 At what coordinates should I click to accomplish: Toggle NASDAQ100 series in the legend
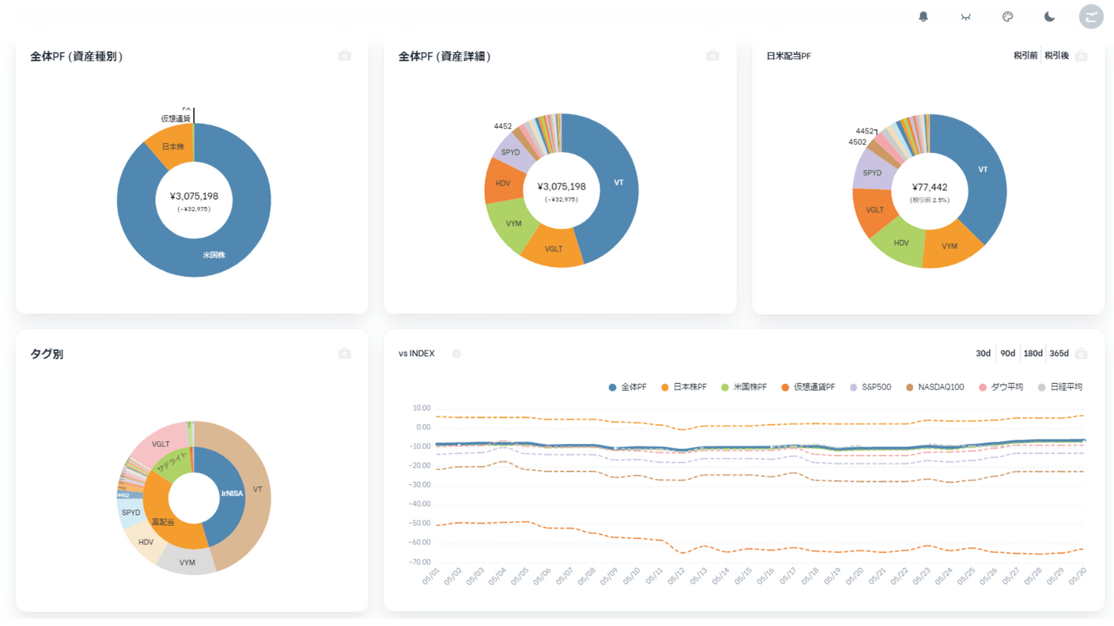[935, 387]
